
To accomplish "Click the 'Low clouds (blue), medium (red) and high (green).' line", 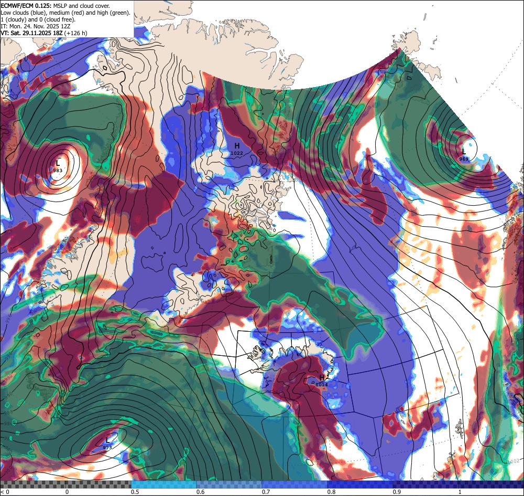I will (x=65, y=13).
